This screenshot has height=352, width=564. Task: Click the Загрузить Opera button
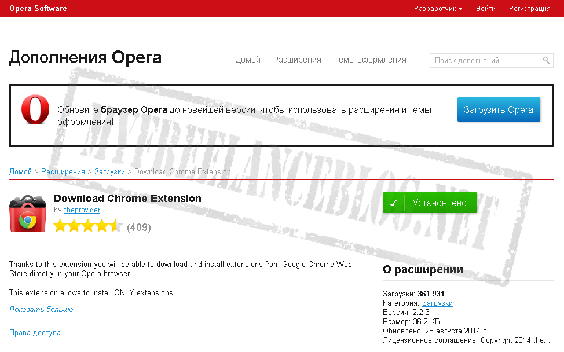pos(499,109)
